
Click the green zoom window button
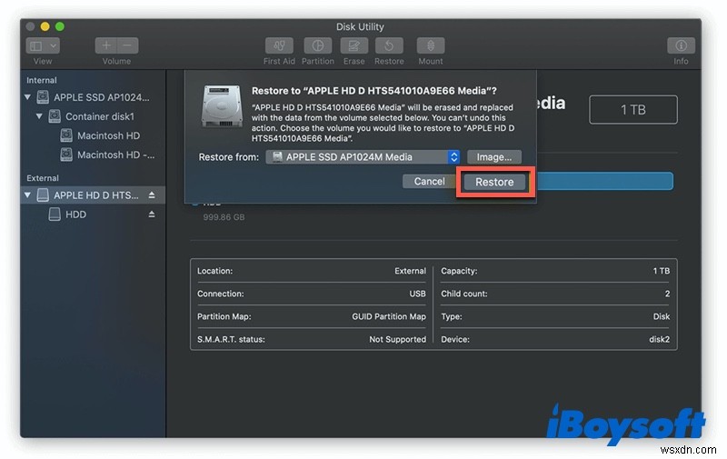60,26
